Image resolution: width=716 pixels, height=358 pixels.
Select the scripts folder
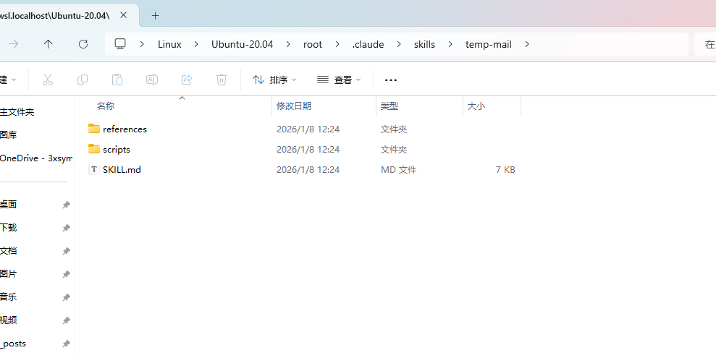point(117,150)
